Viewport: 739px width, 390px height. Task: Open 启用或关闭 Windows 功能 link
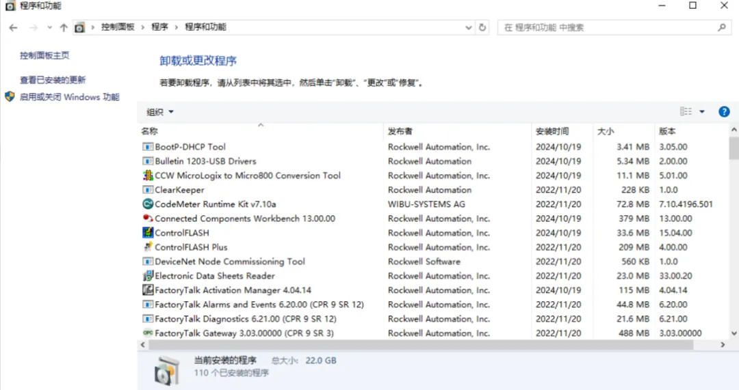69,97
